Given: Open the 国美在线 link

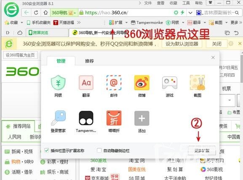Looking at the screenshot, I should click(x=137, y=169).
